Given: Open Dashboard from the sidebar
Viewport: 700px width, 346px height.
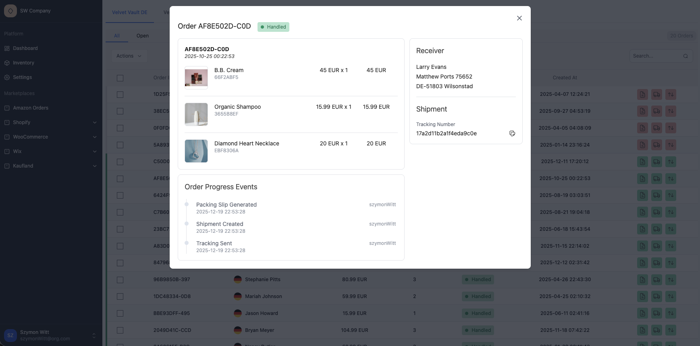Looking at the screenshot, I should point(25,48).
